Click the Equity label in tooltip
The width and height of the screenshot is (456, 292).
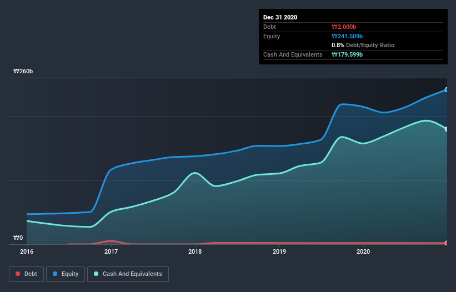click(272, 36)
